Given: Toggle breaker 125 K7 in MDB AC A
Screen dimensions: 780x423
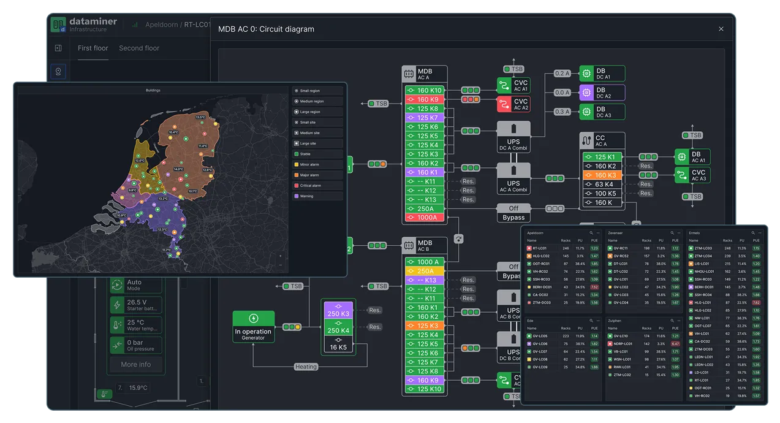Looking at the screenshot, I should click(425, 118).
